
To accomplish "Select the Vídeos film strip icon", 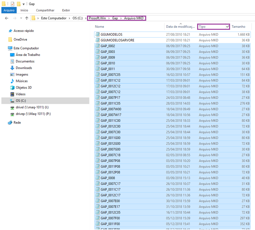I will [12, 94].
